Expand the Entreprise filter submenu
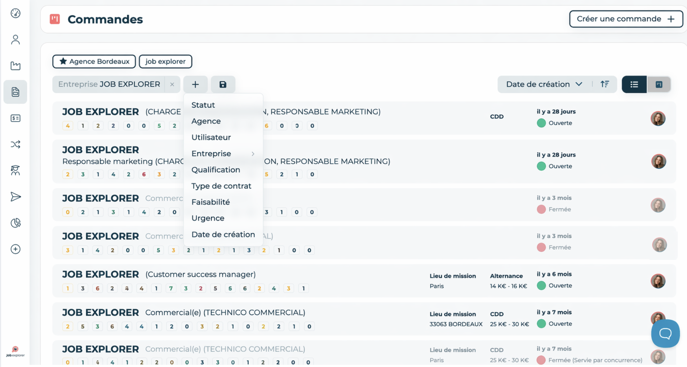Screen dimensions: 687x367 (223, 154)
